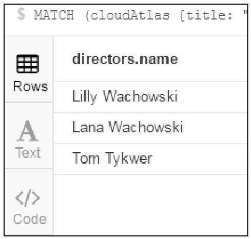Click the Rows table grid icon
The height and width of the screenshot is (239, 251).
pyautogui.click(x=27, y=64)
